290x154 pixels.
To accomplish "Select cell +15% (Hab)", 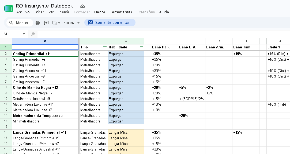I will pyautogui.click(x=278, y=104).
